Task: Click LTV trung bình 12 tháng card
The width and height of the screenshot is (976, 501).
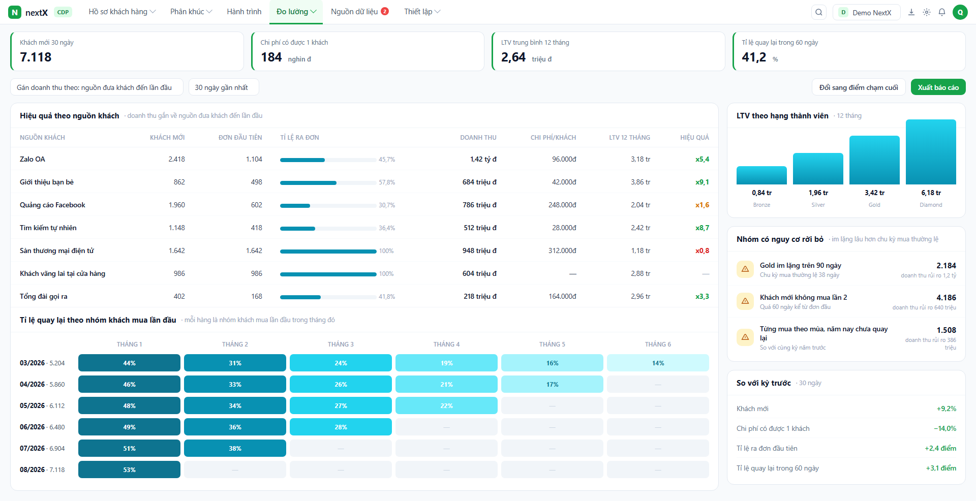Action: (608, 51)
